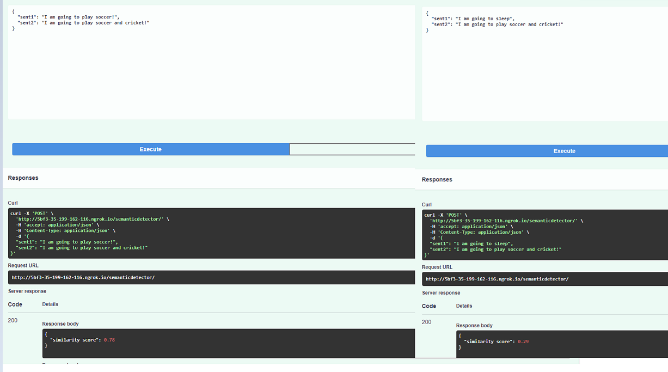
Task: Click Details column header in right panel
Action: point(464,306)
